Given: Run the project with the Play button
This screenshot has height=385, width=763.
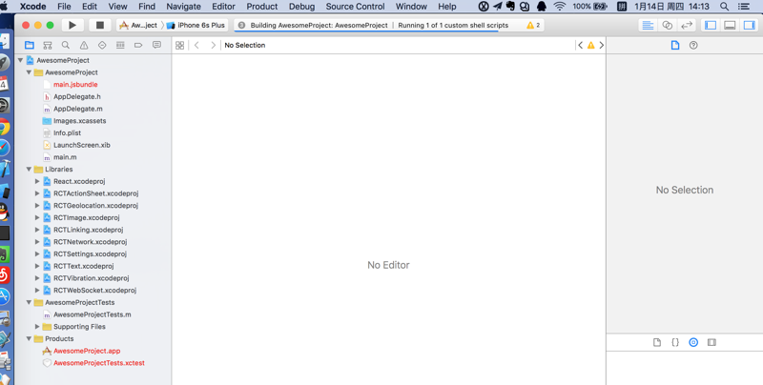Looking at the screenshot, I should pos(72,26).
